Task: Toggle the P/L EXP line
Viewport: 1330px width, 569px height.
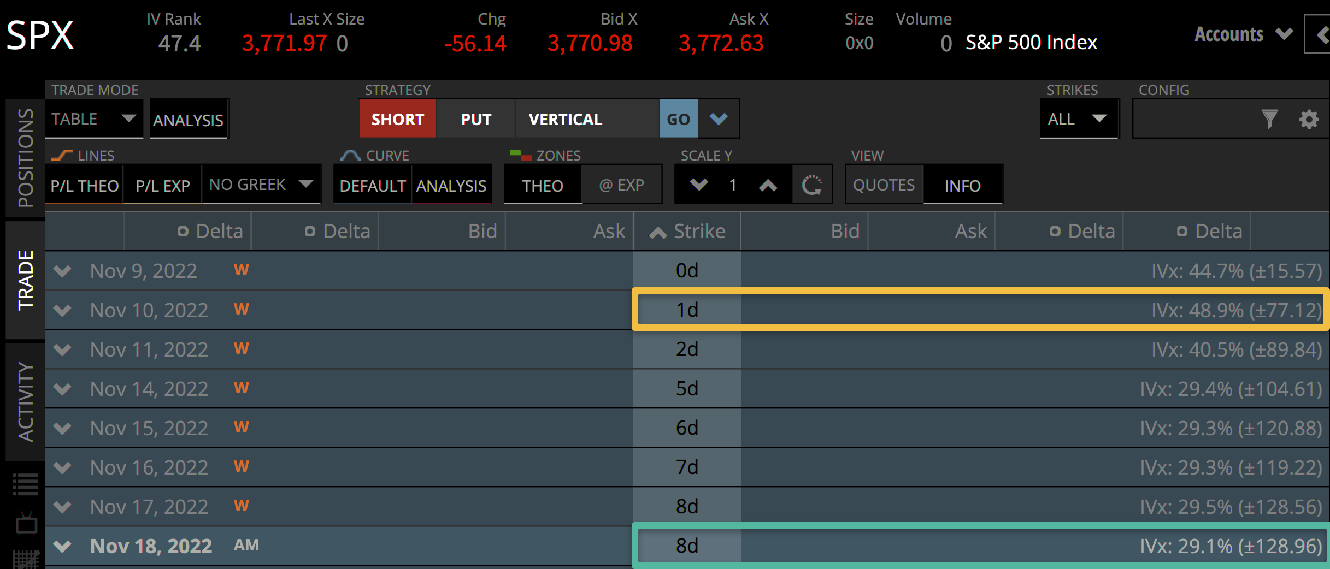Action: [163, 186]
